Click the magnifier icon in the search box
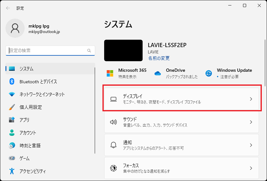Screen dimensions: 267x181 pos(89,51)
